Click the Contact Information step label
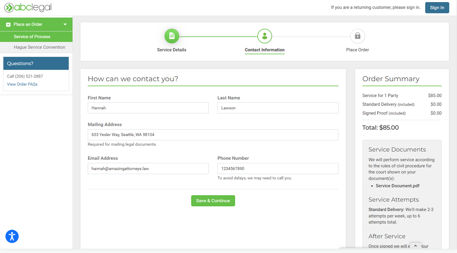 [x=265, y=50]
